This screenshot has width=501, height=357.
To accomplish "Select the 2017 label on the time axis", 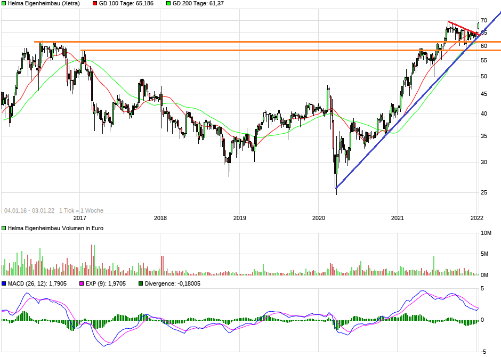I will click(80, 218).
